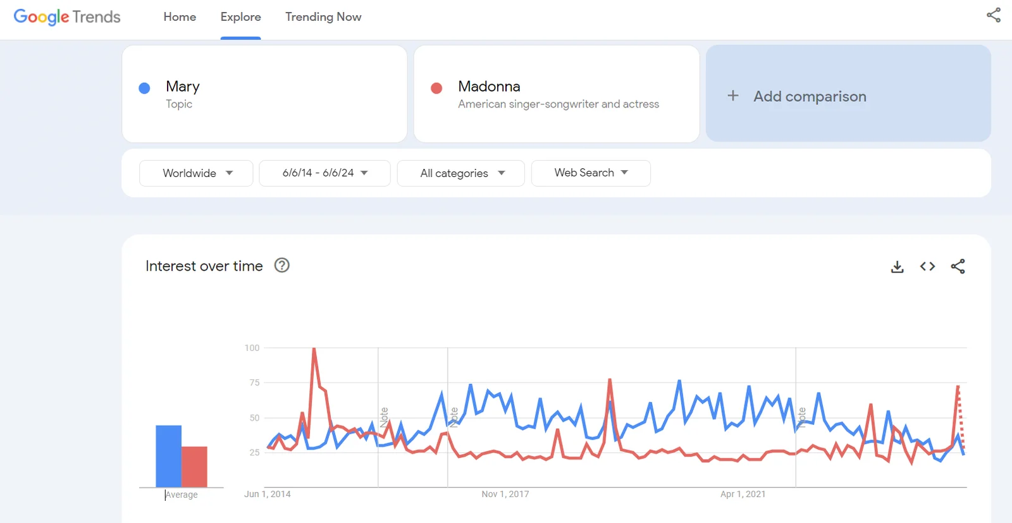The image size is (1012, 523).
Task: Click the embed code icon
Action: pos(927,267)
